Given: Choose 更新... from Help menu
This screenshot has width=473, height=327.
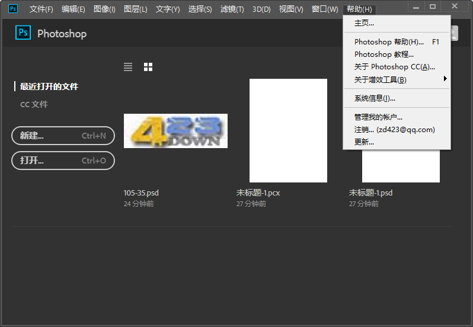Looking at the screenshot, I should [x=397, y=142].
